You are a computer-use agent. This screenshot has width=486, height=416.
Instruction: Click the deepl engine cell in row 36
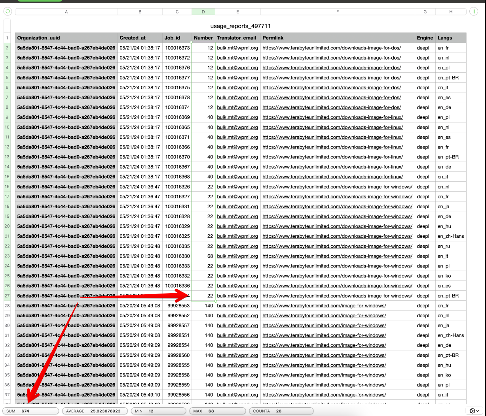[x=425, y=385]
